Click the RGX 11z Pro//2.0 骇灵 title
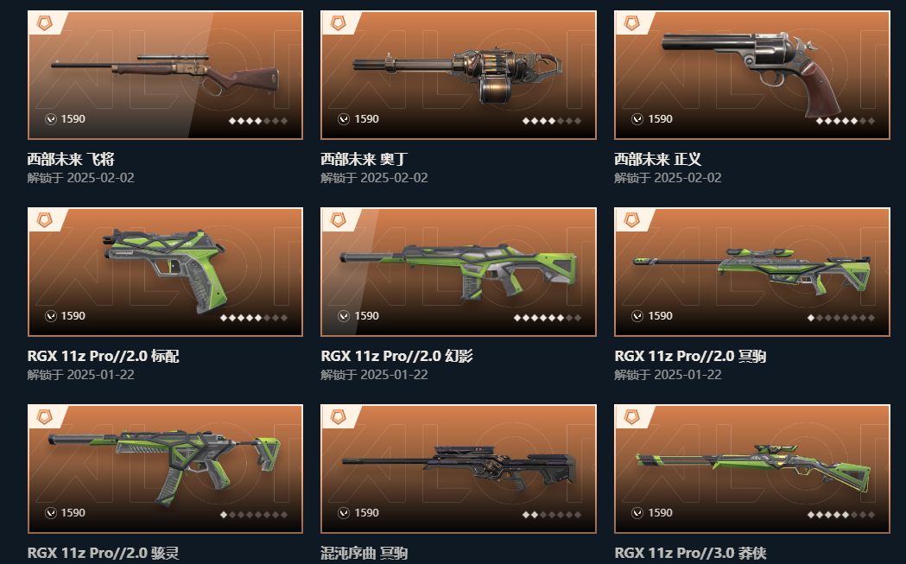906x564 pixels. pyautogui.click(x=104, y=553)
